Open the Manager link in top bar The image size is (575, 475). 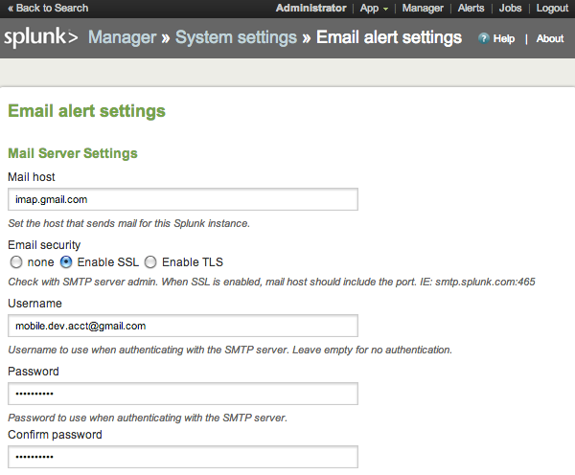[423, 8]
